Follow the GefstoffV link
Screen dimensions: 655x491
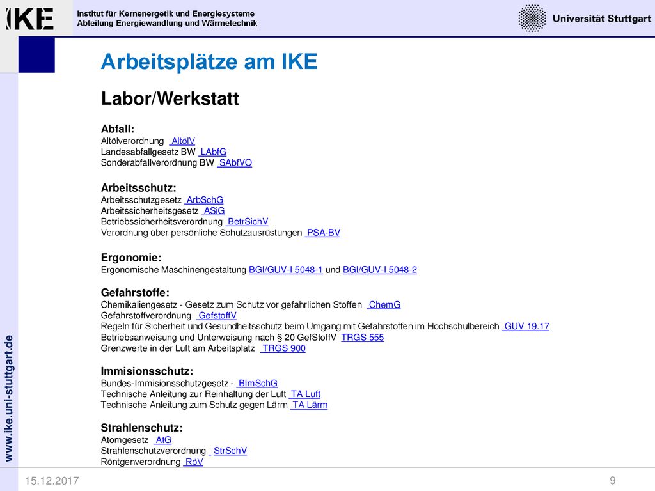click(x=216, y=316)
